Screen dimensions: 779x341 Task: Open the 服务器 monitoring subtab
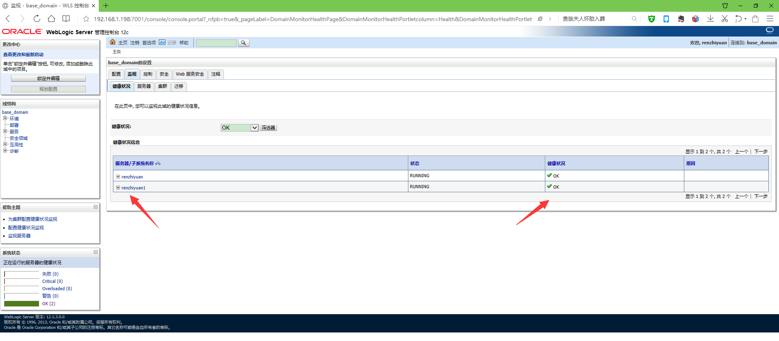tap(144, 86)
